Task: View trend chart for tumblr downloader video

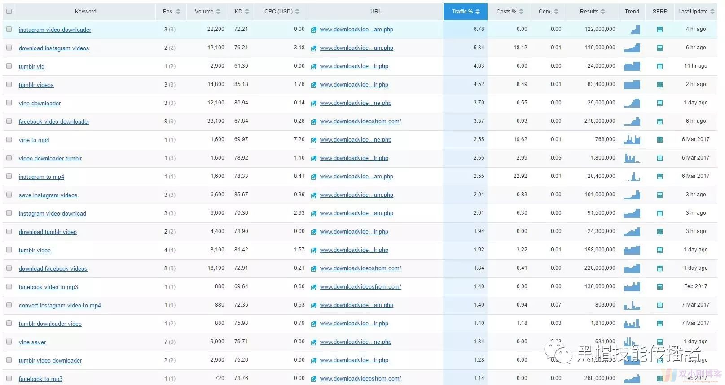Action: 632,324
